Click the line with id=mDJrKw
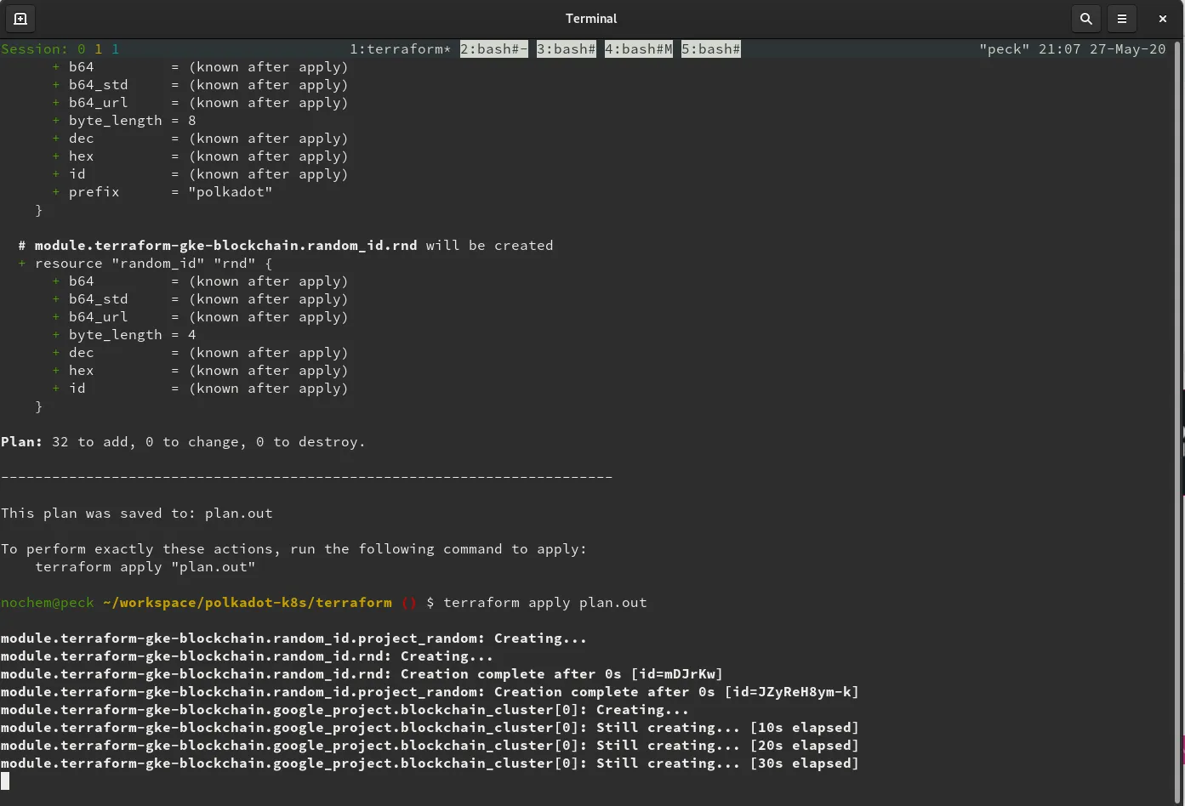The image size is (1185, 806). coord(362,674)
